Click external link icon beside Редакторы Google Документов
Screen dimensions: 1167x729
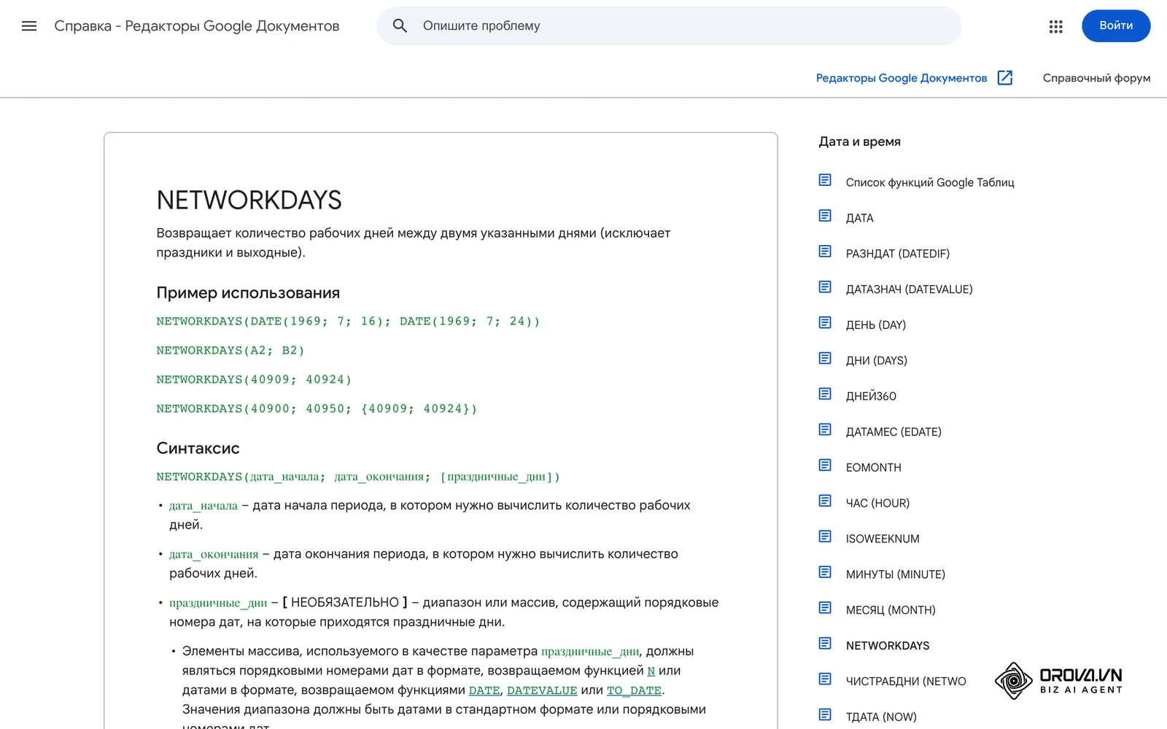tap(1005, 78)
